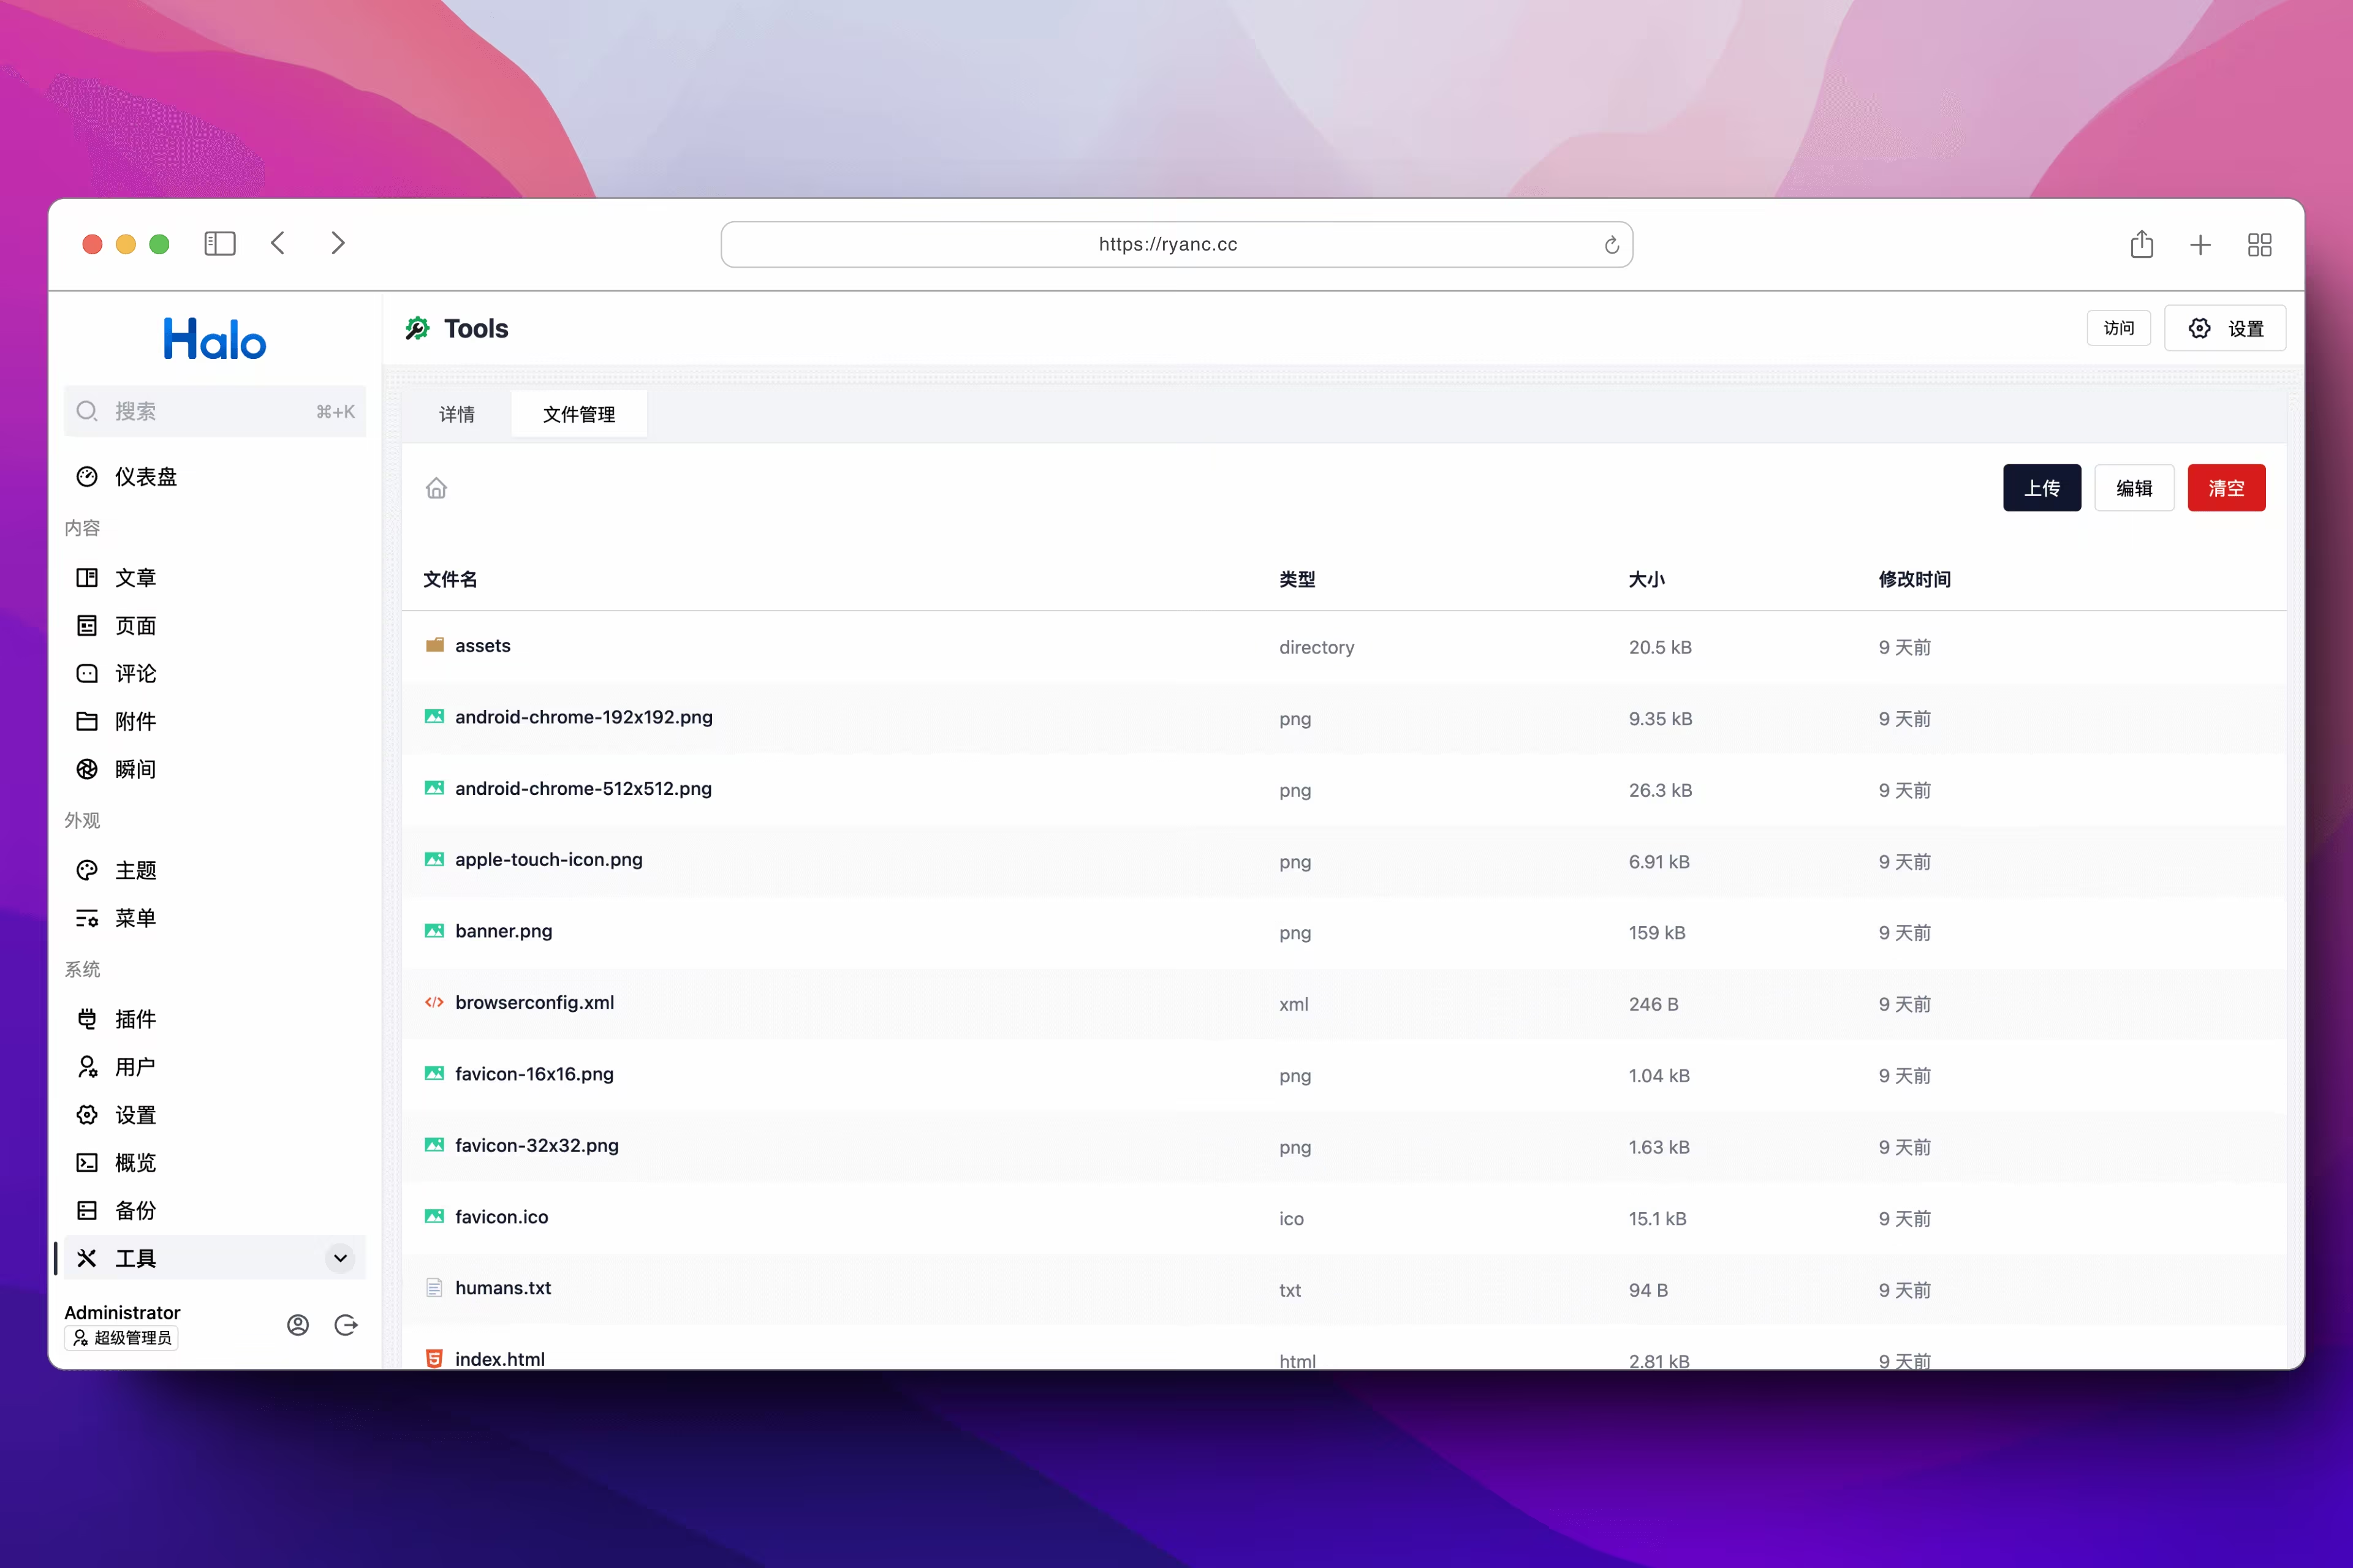Click the browser share icon

click(2141, 244)
